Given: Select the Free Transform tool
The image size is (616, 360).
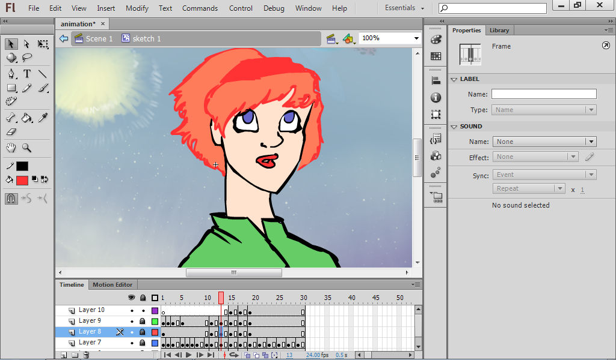Looking at the screenshot, I should pyautogui.click(x=43, y=44).
